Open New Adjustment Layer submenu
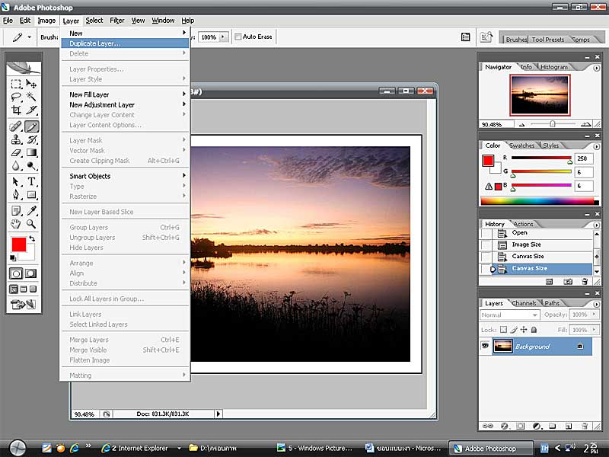The image size is (609, 457). tap(125, 105)
